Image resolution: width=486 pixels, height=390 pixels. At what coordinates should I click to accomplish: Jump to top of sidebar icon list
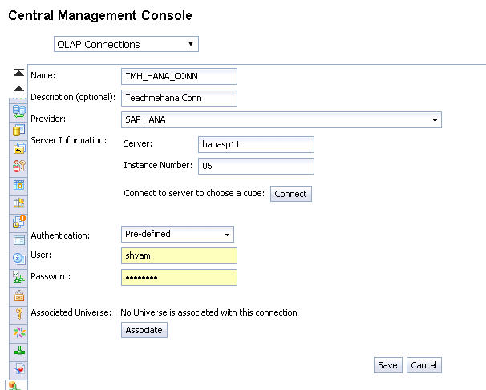click(18, 73)
